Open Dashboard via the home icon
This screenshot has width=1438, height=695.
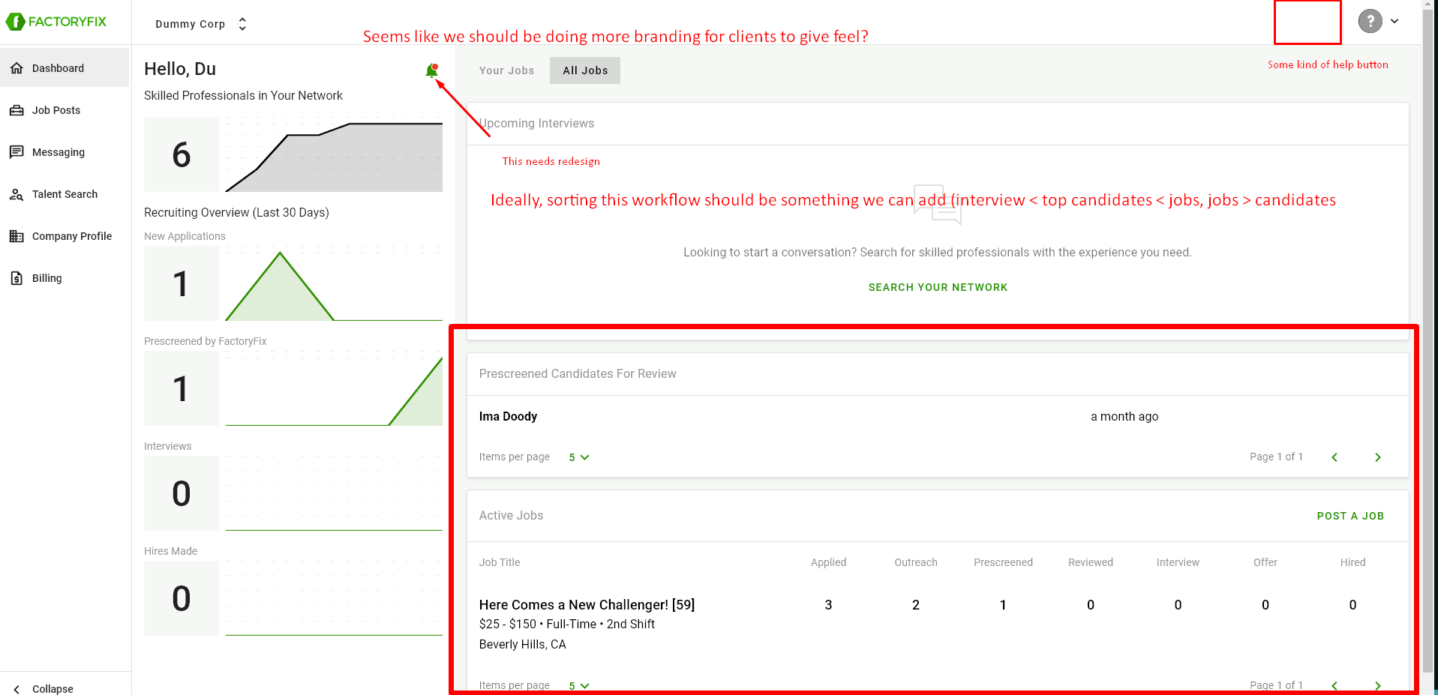pos(17,68)
